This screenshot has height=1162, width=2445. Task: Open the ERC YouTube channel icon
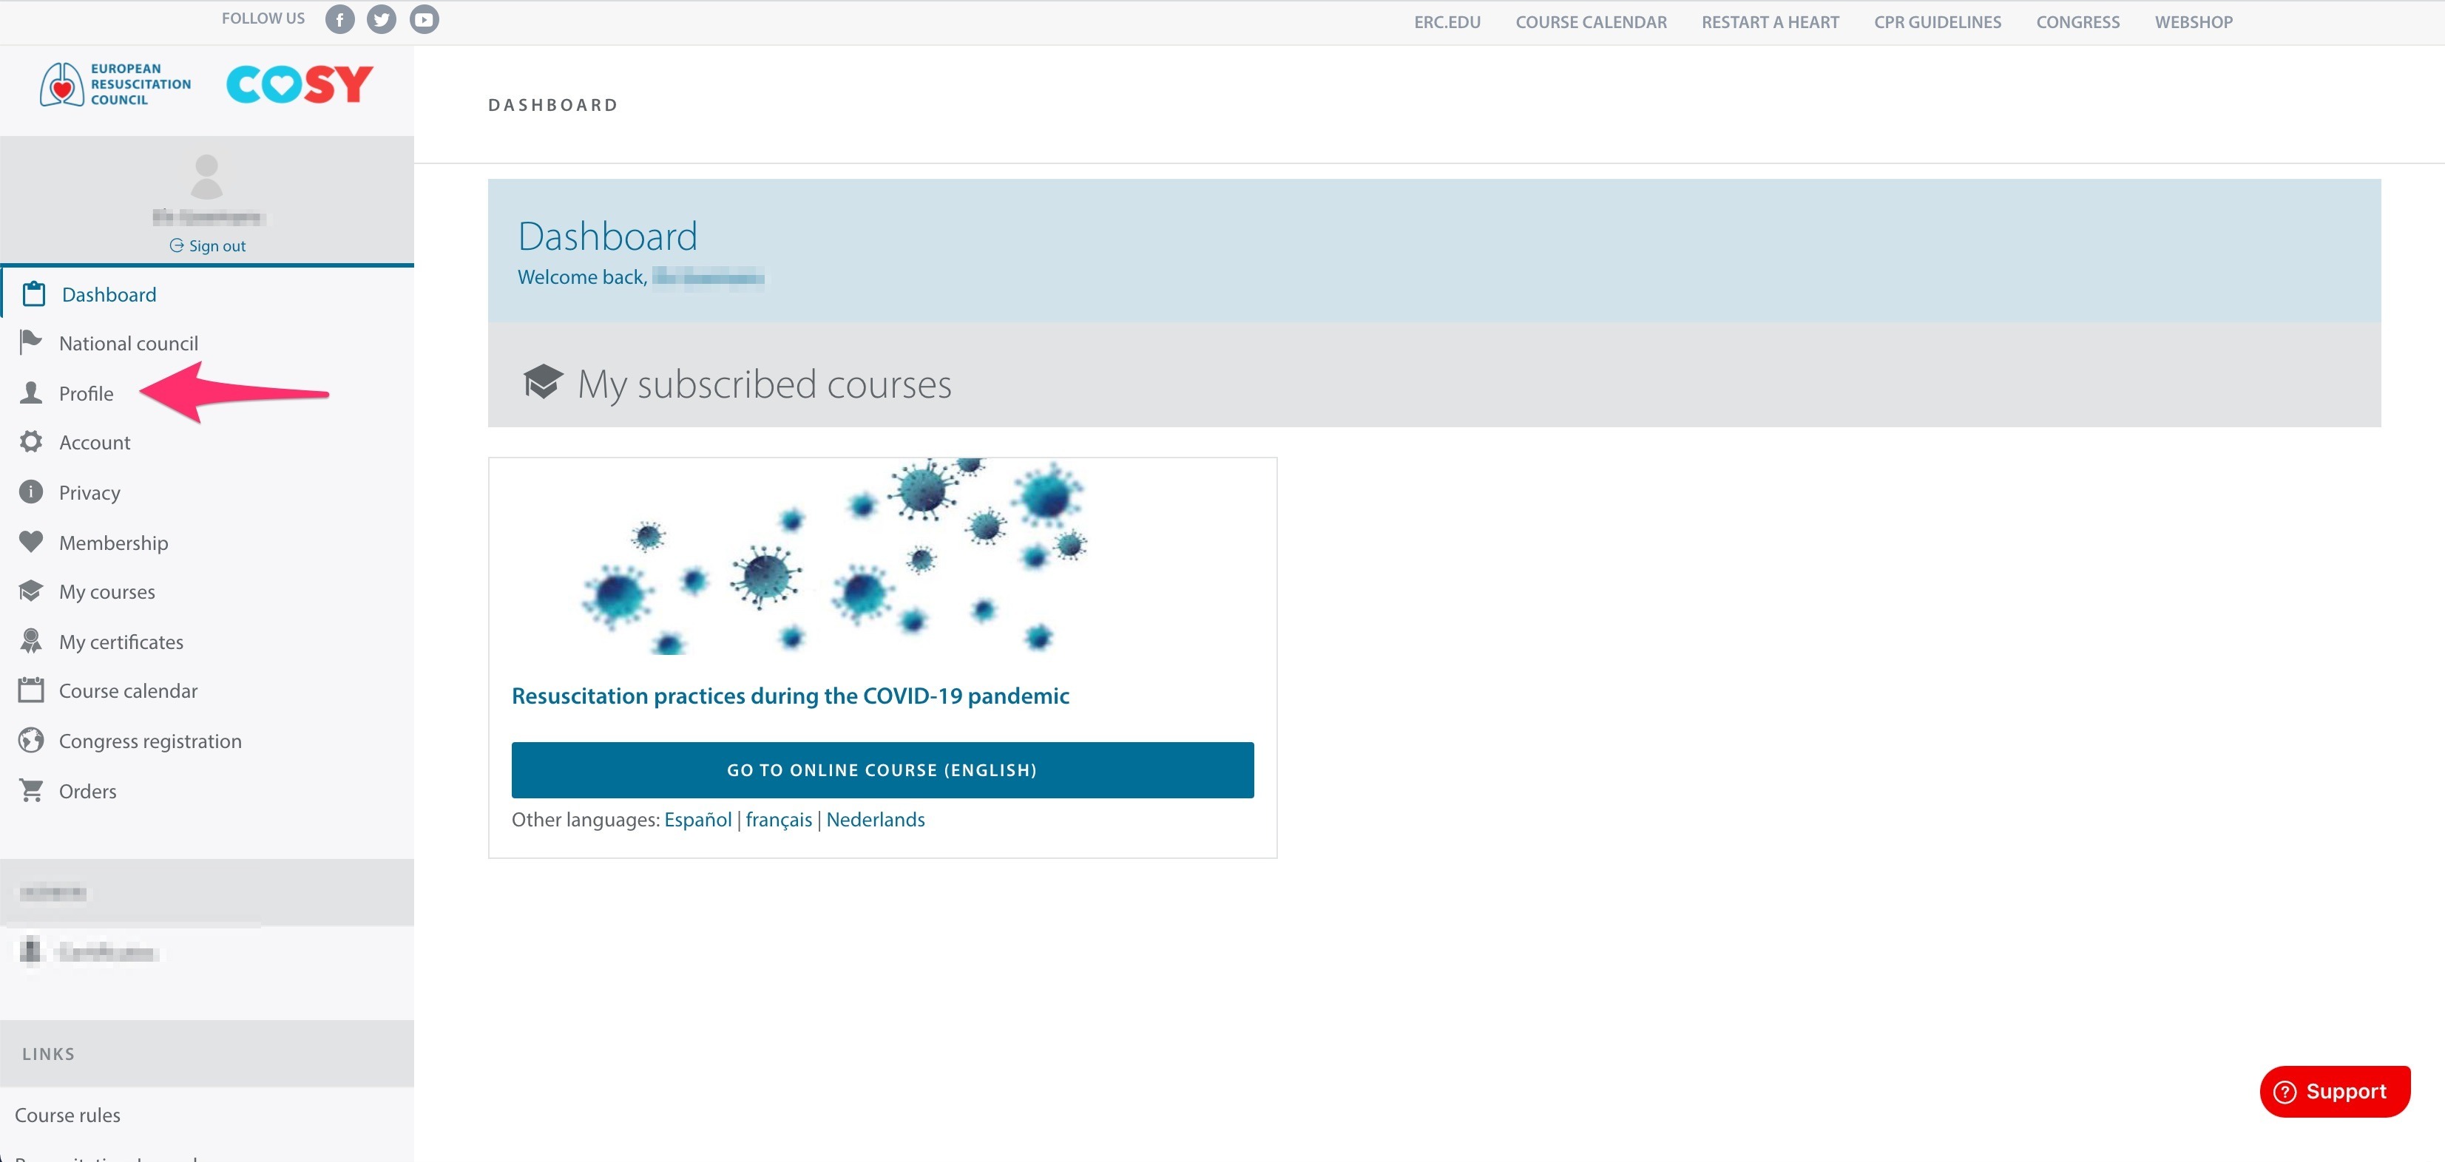(x=425, y=19)
